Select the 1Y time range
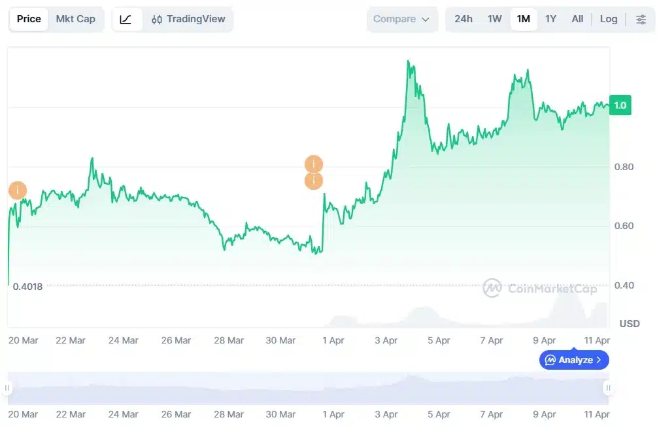 (x=551, y=20)
